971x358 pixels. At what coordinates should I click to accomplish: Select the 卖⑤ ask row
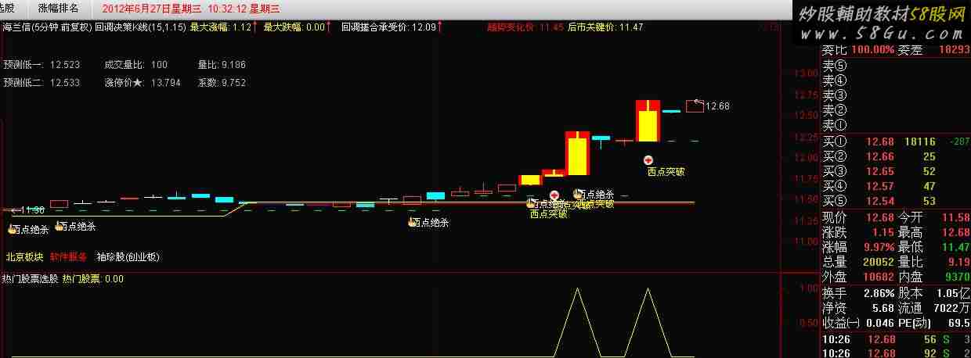[x=896, y=65]
